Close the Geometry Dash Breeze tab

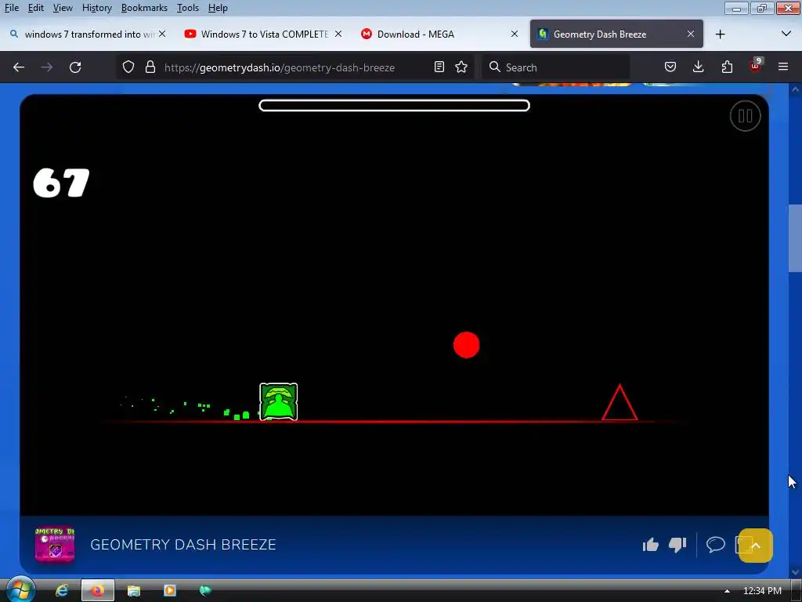[x=691, y=34]
